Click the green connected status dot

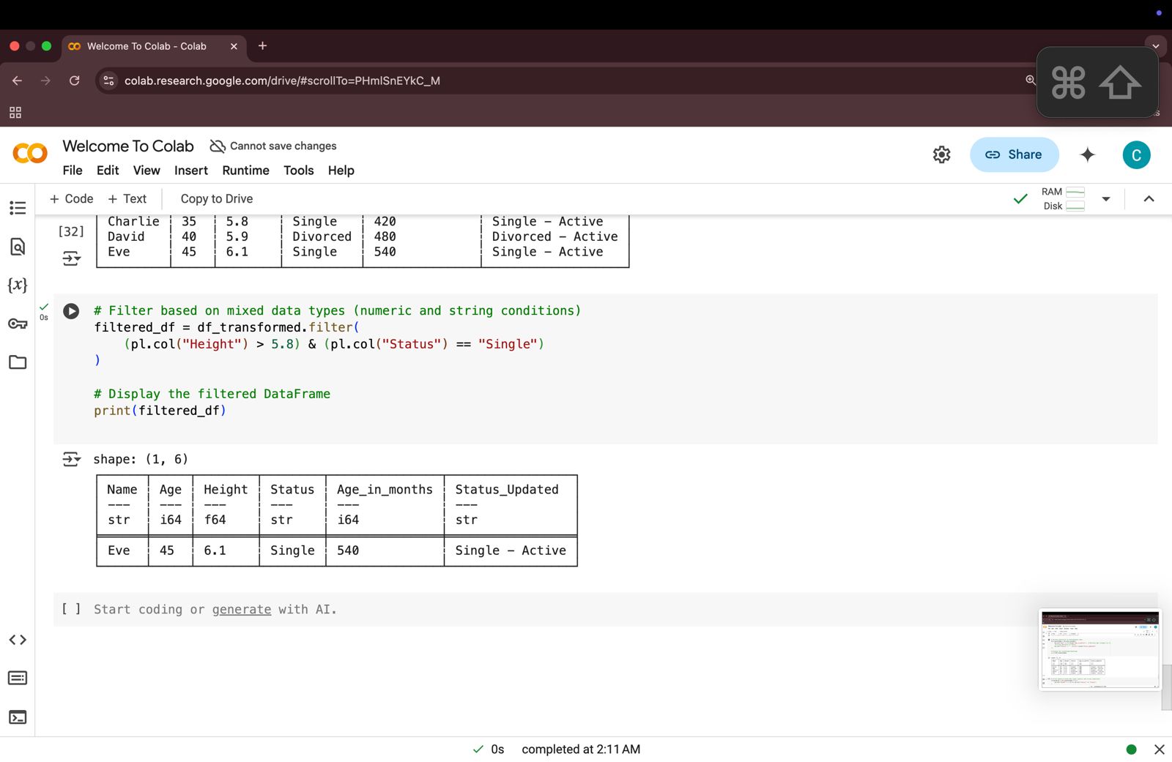tap(1131, 749)
